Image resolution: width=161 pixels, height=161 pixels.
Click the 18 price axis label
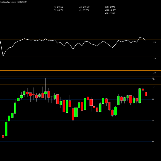[x=153, y=141]
